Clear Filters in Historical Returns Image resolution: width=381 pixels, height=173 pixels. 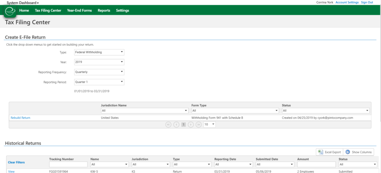point(16,162)
